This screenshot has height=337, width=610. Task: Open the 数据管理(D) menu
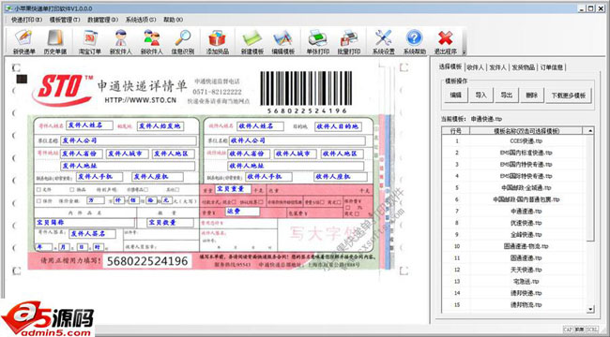(102, 20)
